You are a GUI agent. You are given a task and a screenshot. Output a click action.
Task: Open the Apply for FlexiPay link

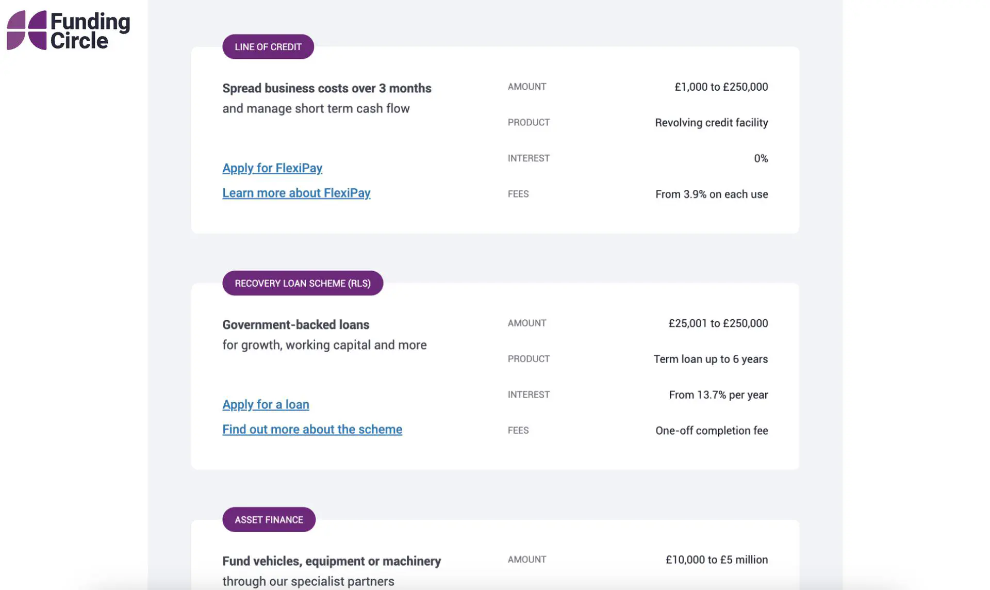click(x=272, y=168)
